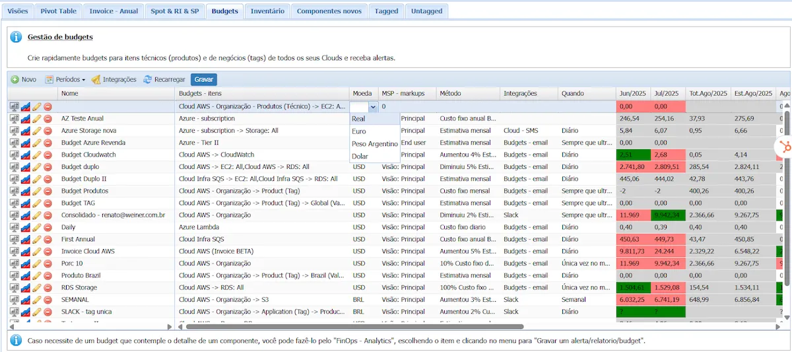Open the chart icon on the new unnamed row

(x=25, y=106)
